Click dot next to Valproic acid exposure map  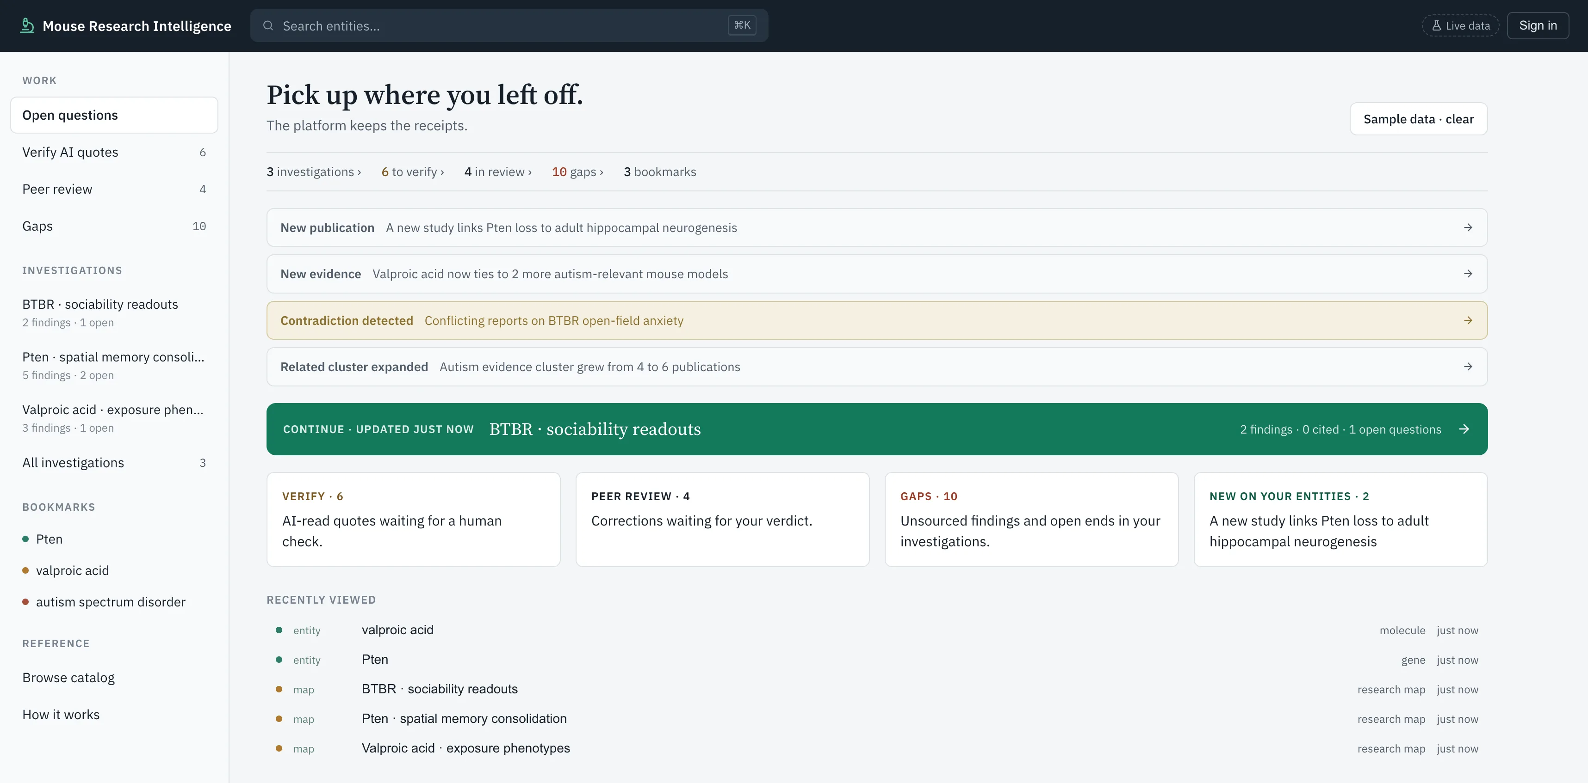click(x=279, y=748)
